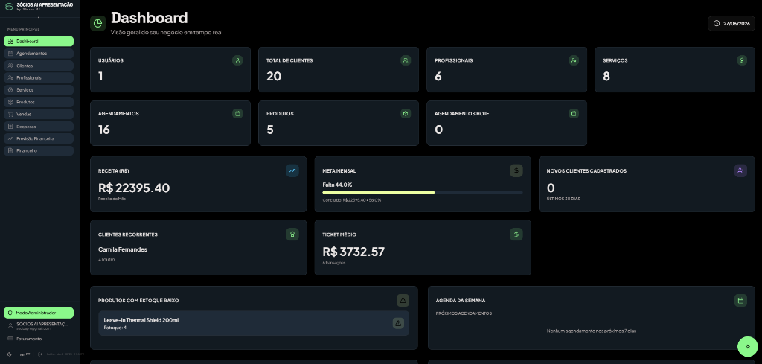Click the Total de Clientes count 20
The image size is (762, 364).
274,77
